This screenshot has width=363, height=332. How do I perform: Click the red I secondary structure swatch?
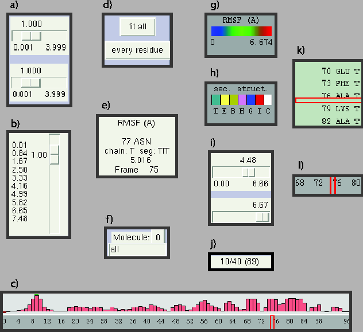pyautogui.click(x=259, y=100)
